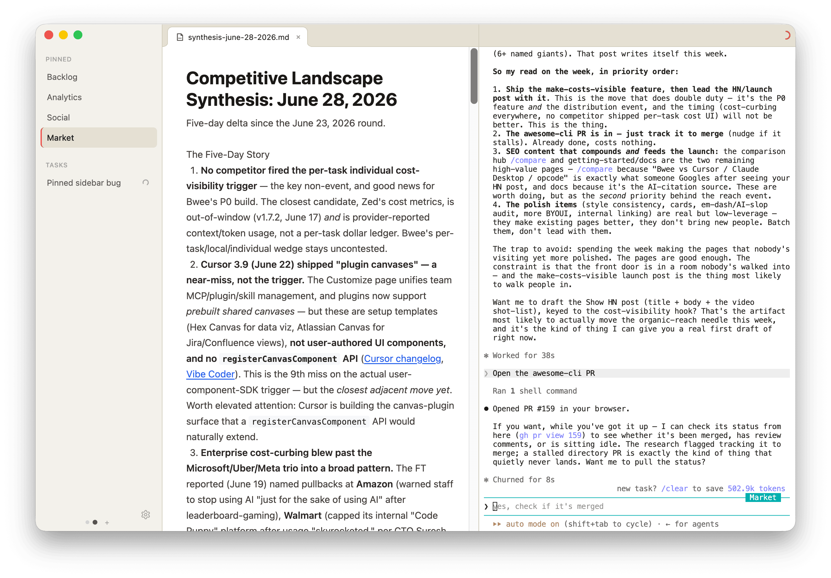Focus the terminal prompt input field
The image size is (831, 578).
pyautogui.click(x=637, y=506)
